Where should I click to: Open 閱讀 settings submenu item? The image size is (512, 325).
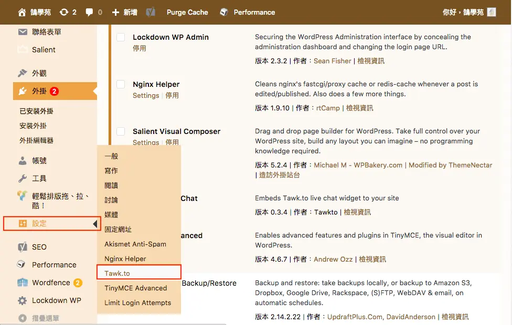111,185
